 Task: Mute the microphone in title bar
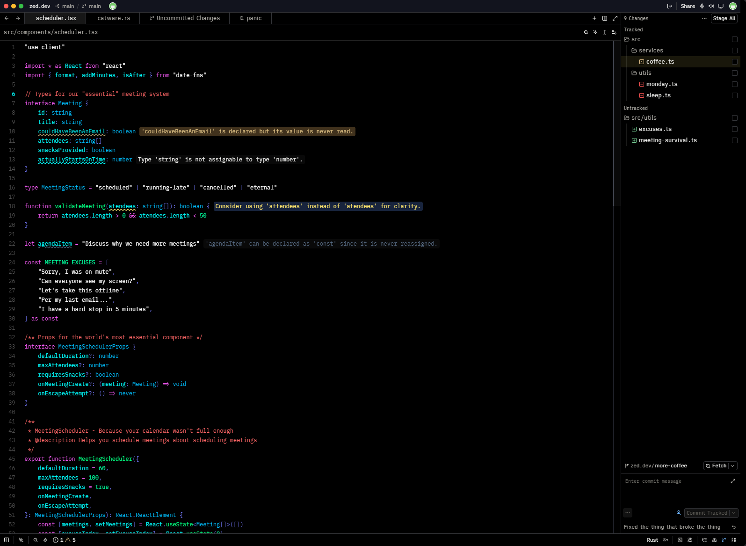702,6
